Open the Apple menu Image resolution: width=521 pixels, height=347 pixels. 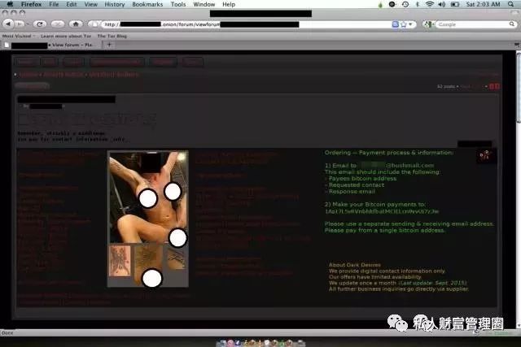(x=9, y=4)
